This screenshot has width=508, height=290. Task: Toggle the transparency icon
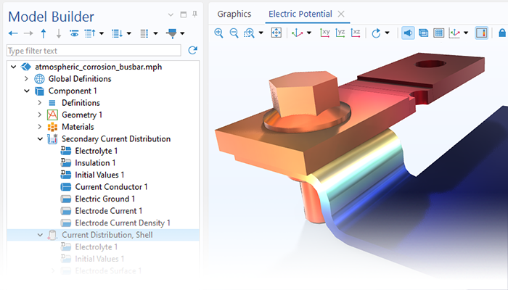pyautogui.click(x=423, y=33)
